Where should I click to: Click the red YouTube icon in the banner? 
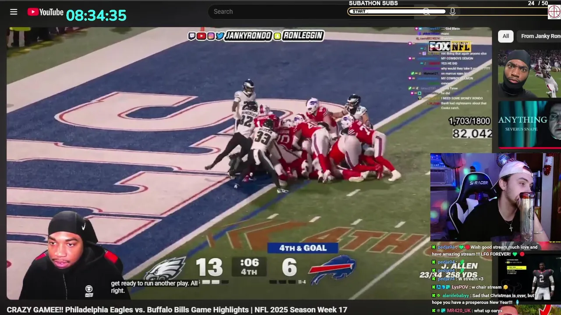(201, 36)
